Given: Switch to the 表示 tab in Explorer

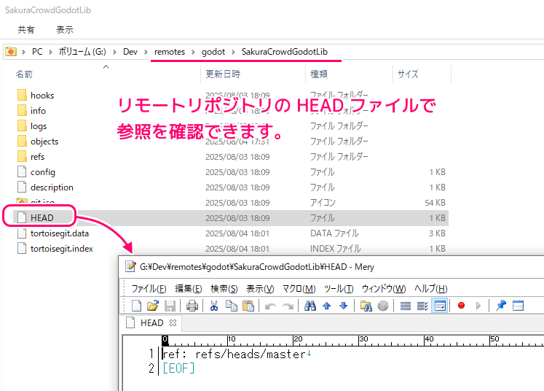Looking at the screenshot, I should pos(65,30).
